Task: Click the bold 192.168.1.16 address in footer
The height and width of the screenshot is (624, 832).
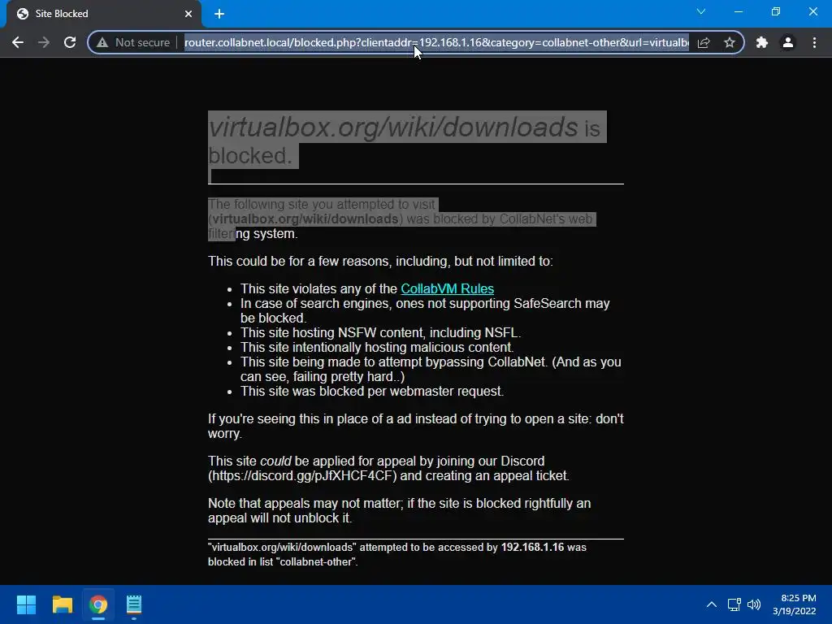Action: point(532,547)
